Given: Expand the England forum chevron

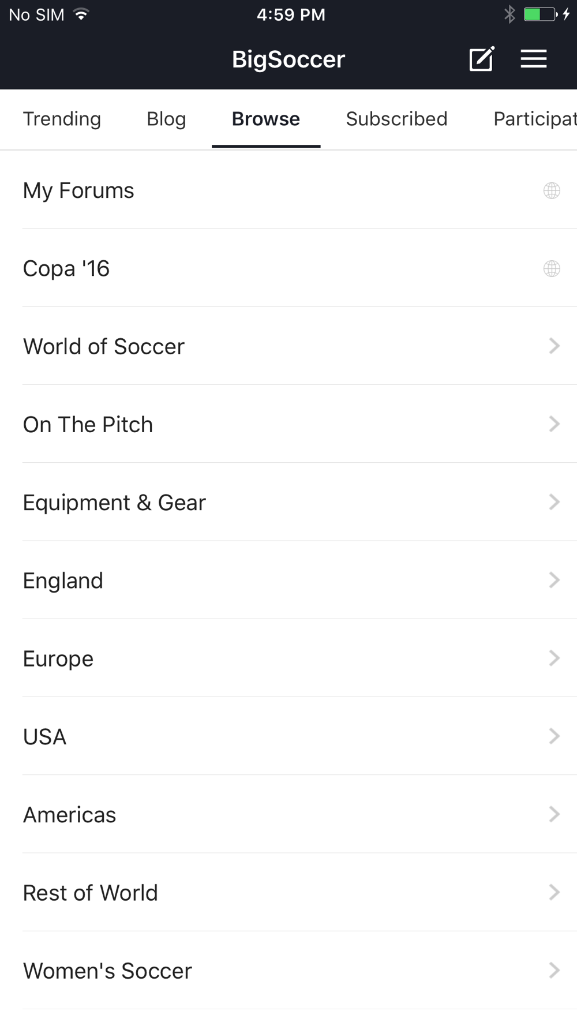Looking at the screenshot, I should (x=554, y=580).
